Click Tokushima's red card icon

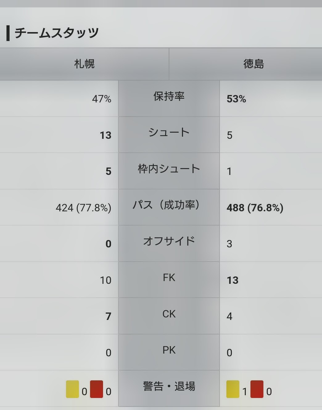[x=257, y=389]
